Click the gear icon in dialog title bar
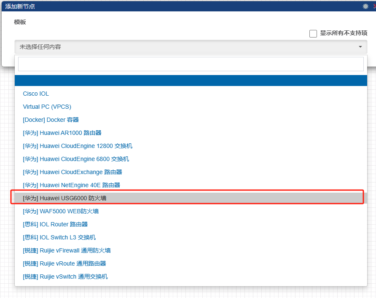 tap(365, 6)
